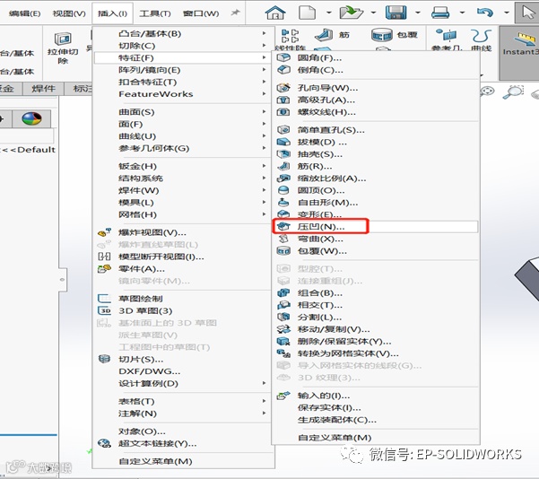Select 保存实体(I) save bodies
Screen dimensions: 539x479
click(376, 407)
